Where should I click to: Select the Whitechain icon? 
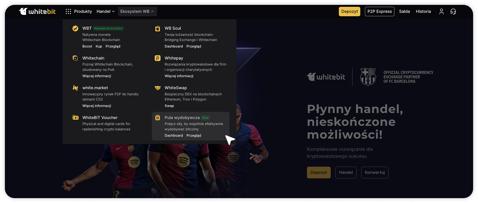pyautogui.click(x=75, y=58)
